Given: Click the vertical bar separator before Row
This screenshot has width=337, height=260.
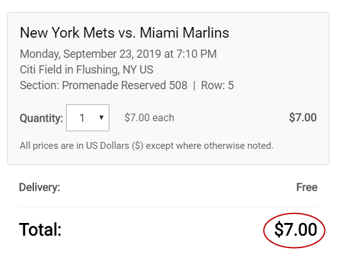Looking at the screenshot, I should tap(194, 85).
